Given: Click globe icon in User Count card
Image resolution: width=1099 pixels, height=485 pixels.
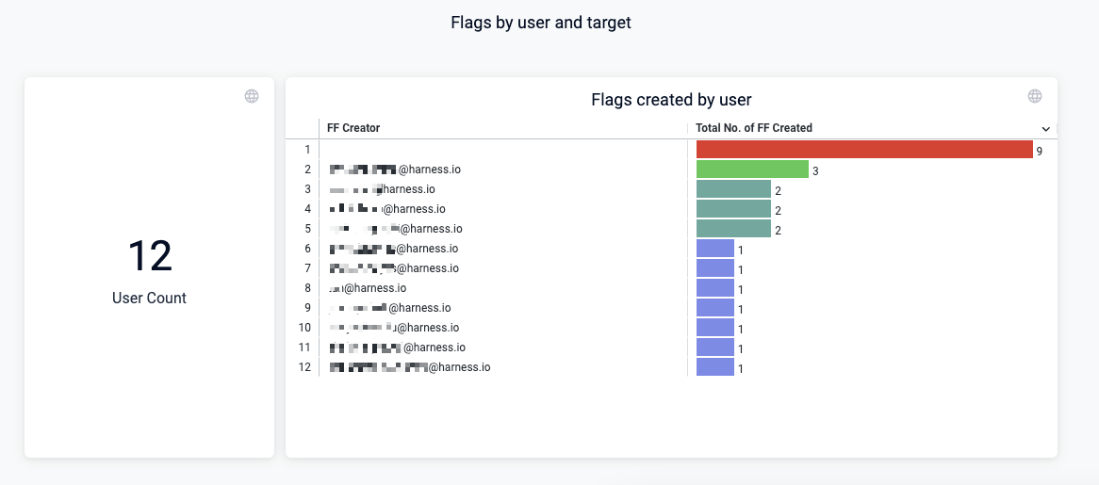Looking at the screenshot, I should click(x=252, y=96).
